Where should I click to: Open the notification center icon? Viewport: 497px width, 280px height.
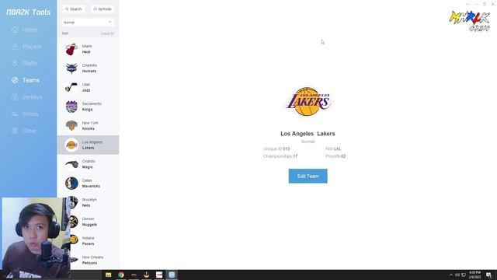488,275
